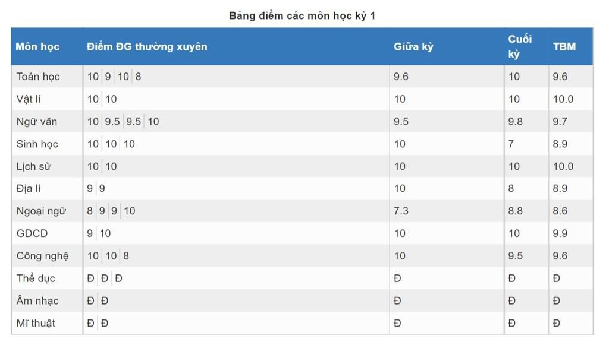Click the Điểm ĐG thường xuyên header
Viewport: 609px width, 342px height.
[147, 47]
